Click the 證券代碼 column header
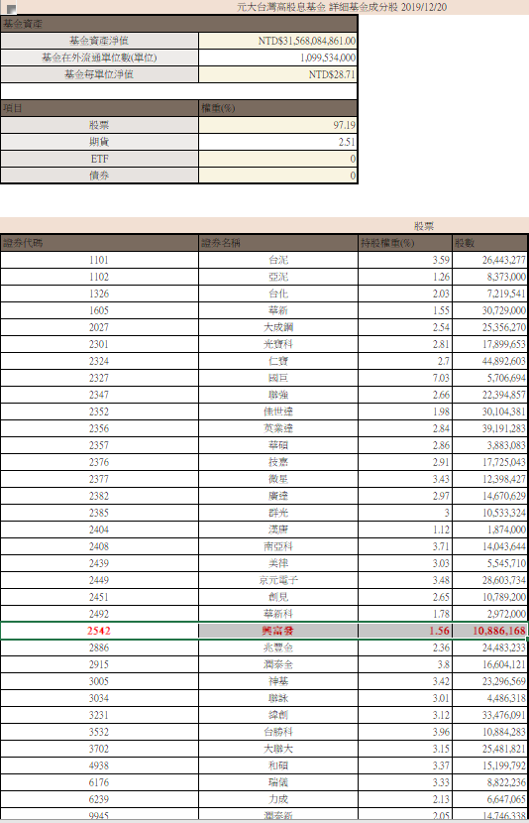This screenshot has height=823, width=529. 99,243
